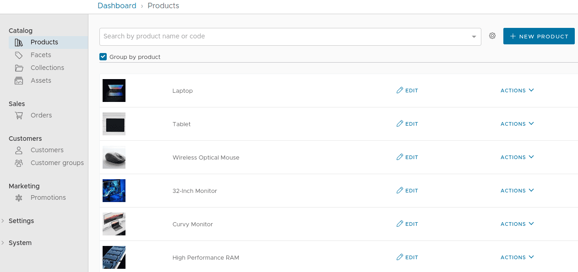578x272 pixels.
Task: Click the 32-Inch Monitor product name
Action: [x=195, y=191]
